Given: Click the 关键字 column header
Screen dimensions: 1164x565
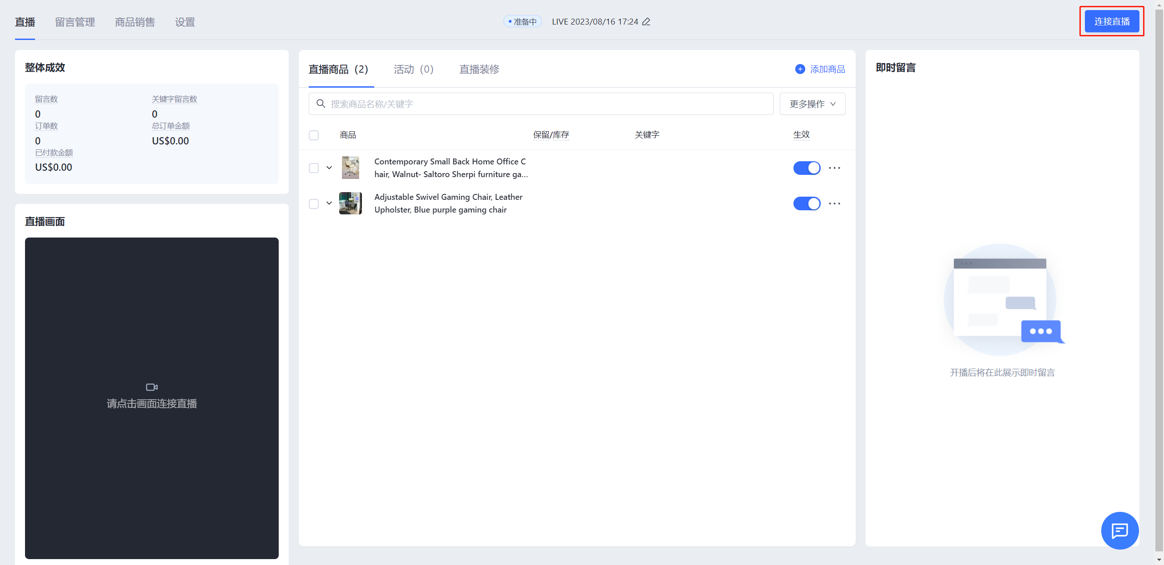Looking at the screenshot, I should [647, 135].
